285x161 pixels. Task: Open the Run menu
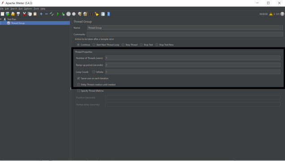click(x=21, y=8)
